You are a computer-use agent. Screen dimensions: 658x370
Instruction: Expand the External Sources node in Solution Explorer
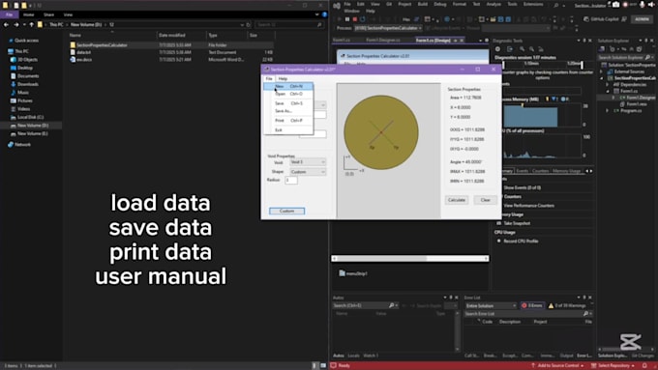[601, 71]
